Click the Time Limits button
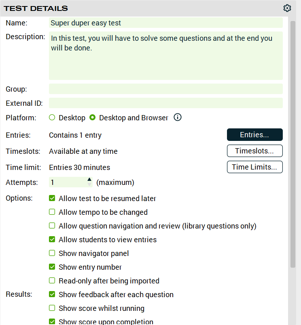301x325 pixels. (254, 167)
